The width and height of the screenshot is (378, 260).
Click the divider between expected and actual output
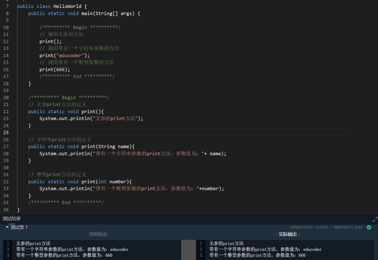[x=188, y=250]
